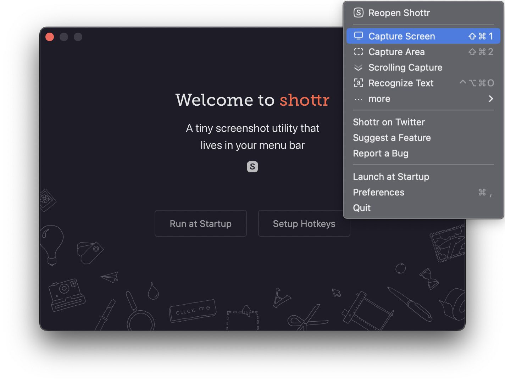
Task: Click the Shottr S badge under the welcome text
Action: [252, 166]
